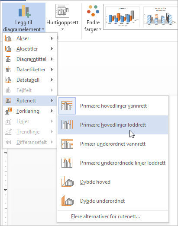
Task: Click the Primære underordnede linjer loddrett icon
Action: pos(67,163)
